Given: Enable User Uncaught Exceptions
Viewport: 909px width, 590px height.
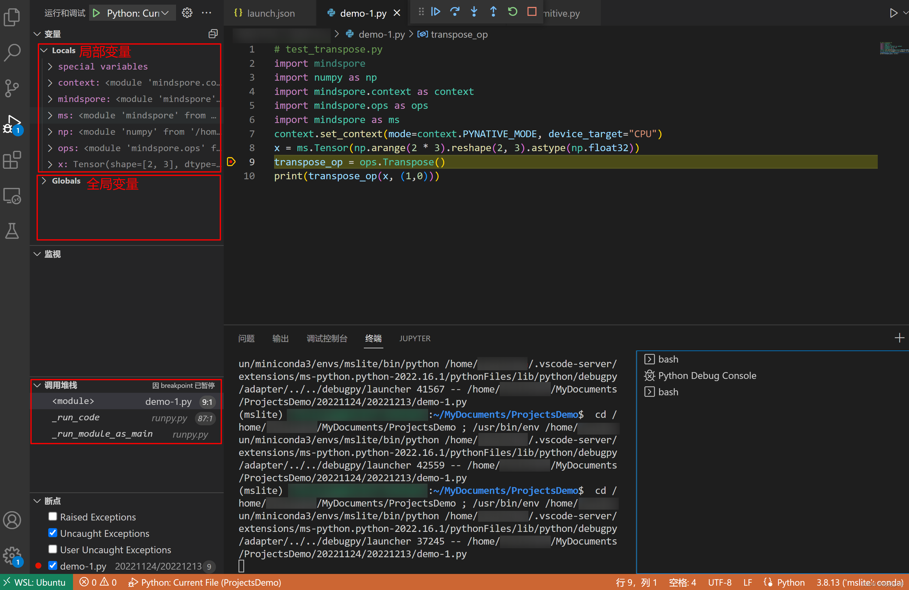Looking at the screenshot, I should pyautogui.click(x=53, y=550).
